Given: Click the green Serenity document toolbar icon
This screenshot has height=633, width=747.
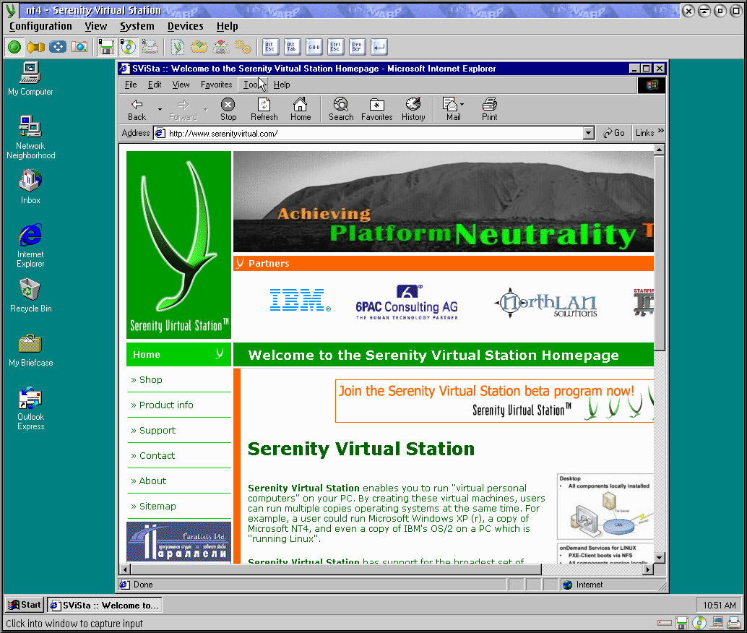Looking at the screenshot, I should click(177, 47).
